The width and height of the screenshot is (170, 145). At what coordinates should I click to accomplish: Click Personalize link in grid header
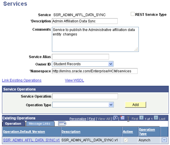[x=78, y=119]
